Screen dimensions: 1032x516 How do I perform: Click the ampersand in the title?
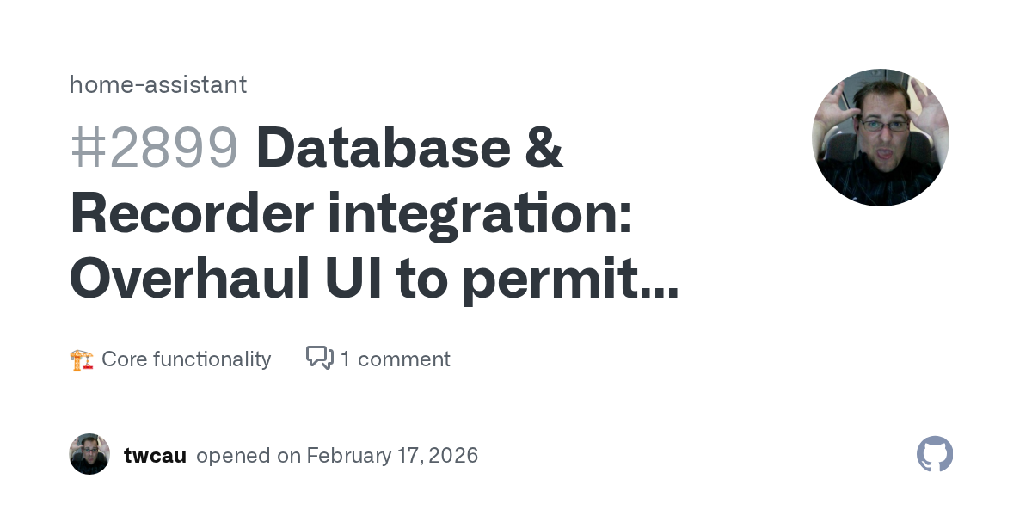pyautogui.click(x=543, y=147)
